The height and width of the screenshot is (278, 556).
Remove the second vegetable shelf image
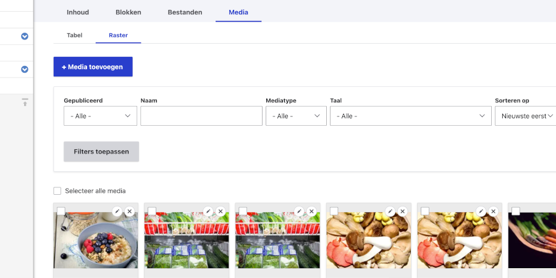(311, 211)
